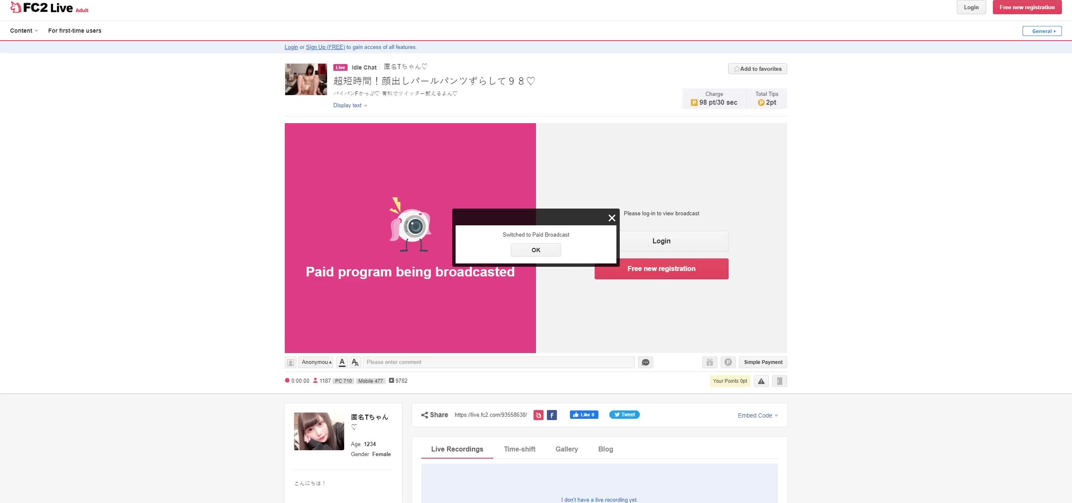
Task: Like the page with the Facebook Like button
Action: [584, 415]
